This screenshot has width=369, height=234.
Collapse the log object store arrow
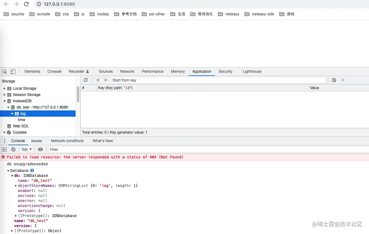[12, 114]
